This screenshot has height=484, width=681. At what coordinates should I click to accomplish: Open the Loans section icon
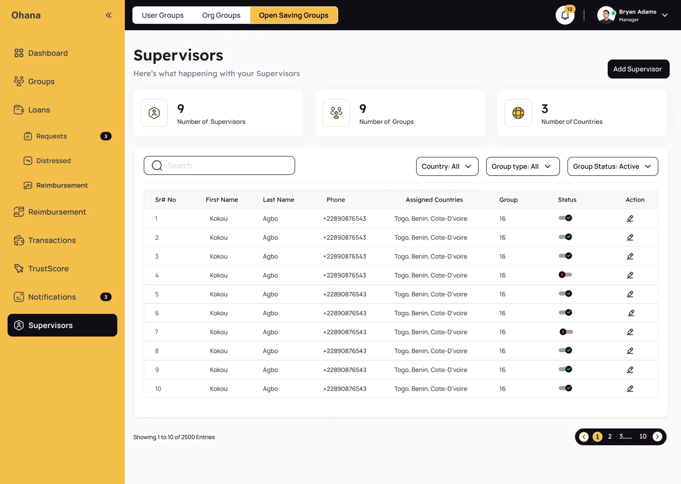coord(18,110)
